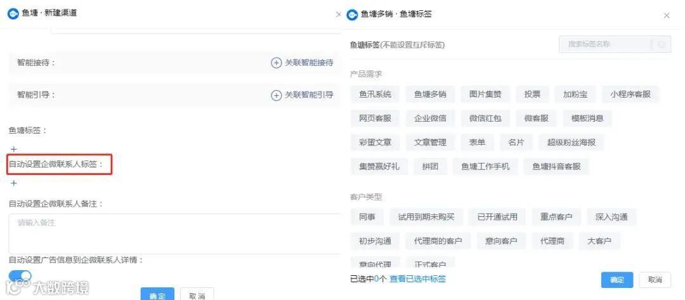Toggle 自动设置广告信息 switch
The width and height of the screenshot is (685, 300).
click(x=20, y=276)
